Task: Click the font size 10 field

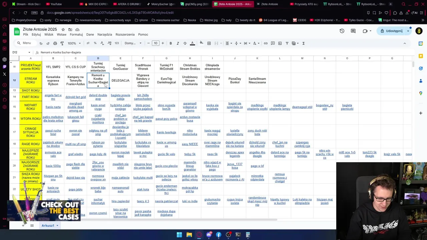Action: point(155,43)
